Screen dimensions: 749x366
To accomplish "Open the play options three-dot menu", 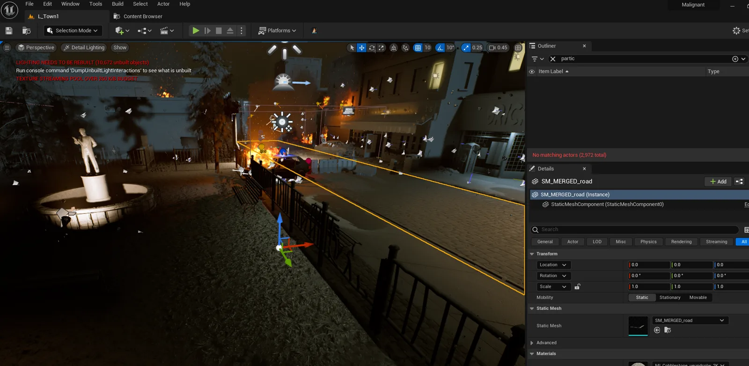I will pos(242,30).
